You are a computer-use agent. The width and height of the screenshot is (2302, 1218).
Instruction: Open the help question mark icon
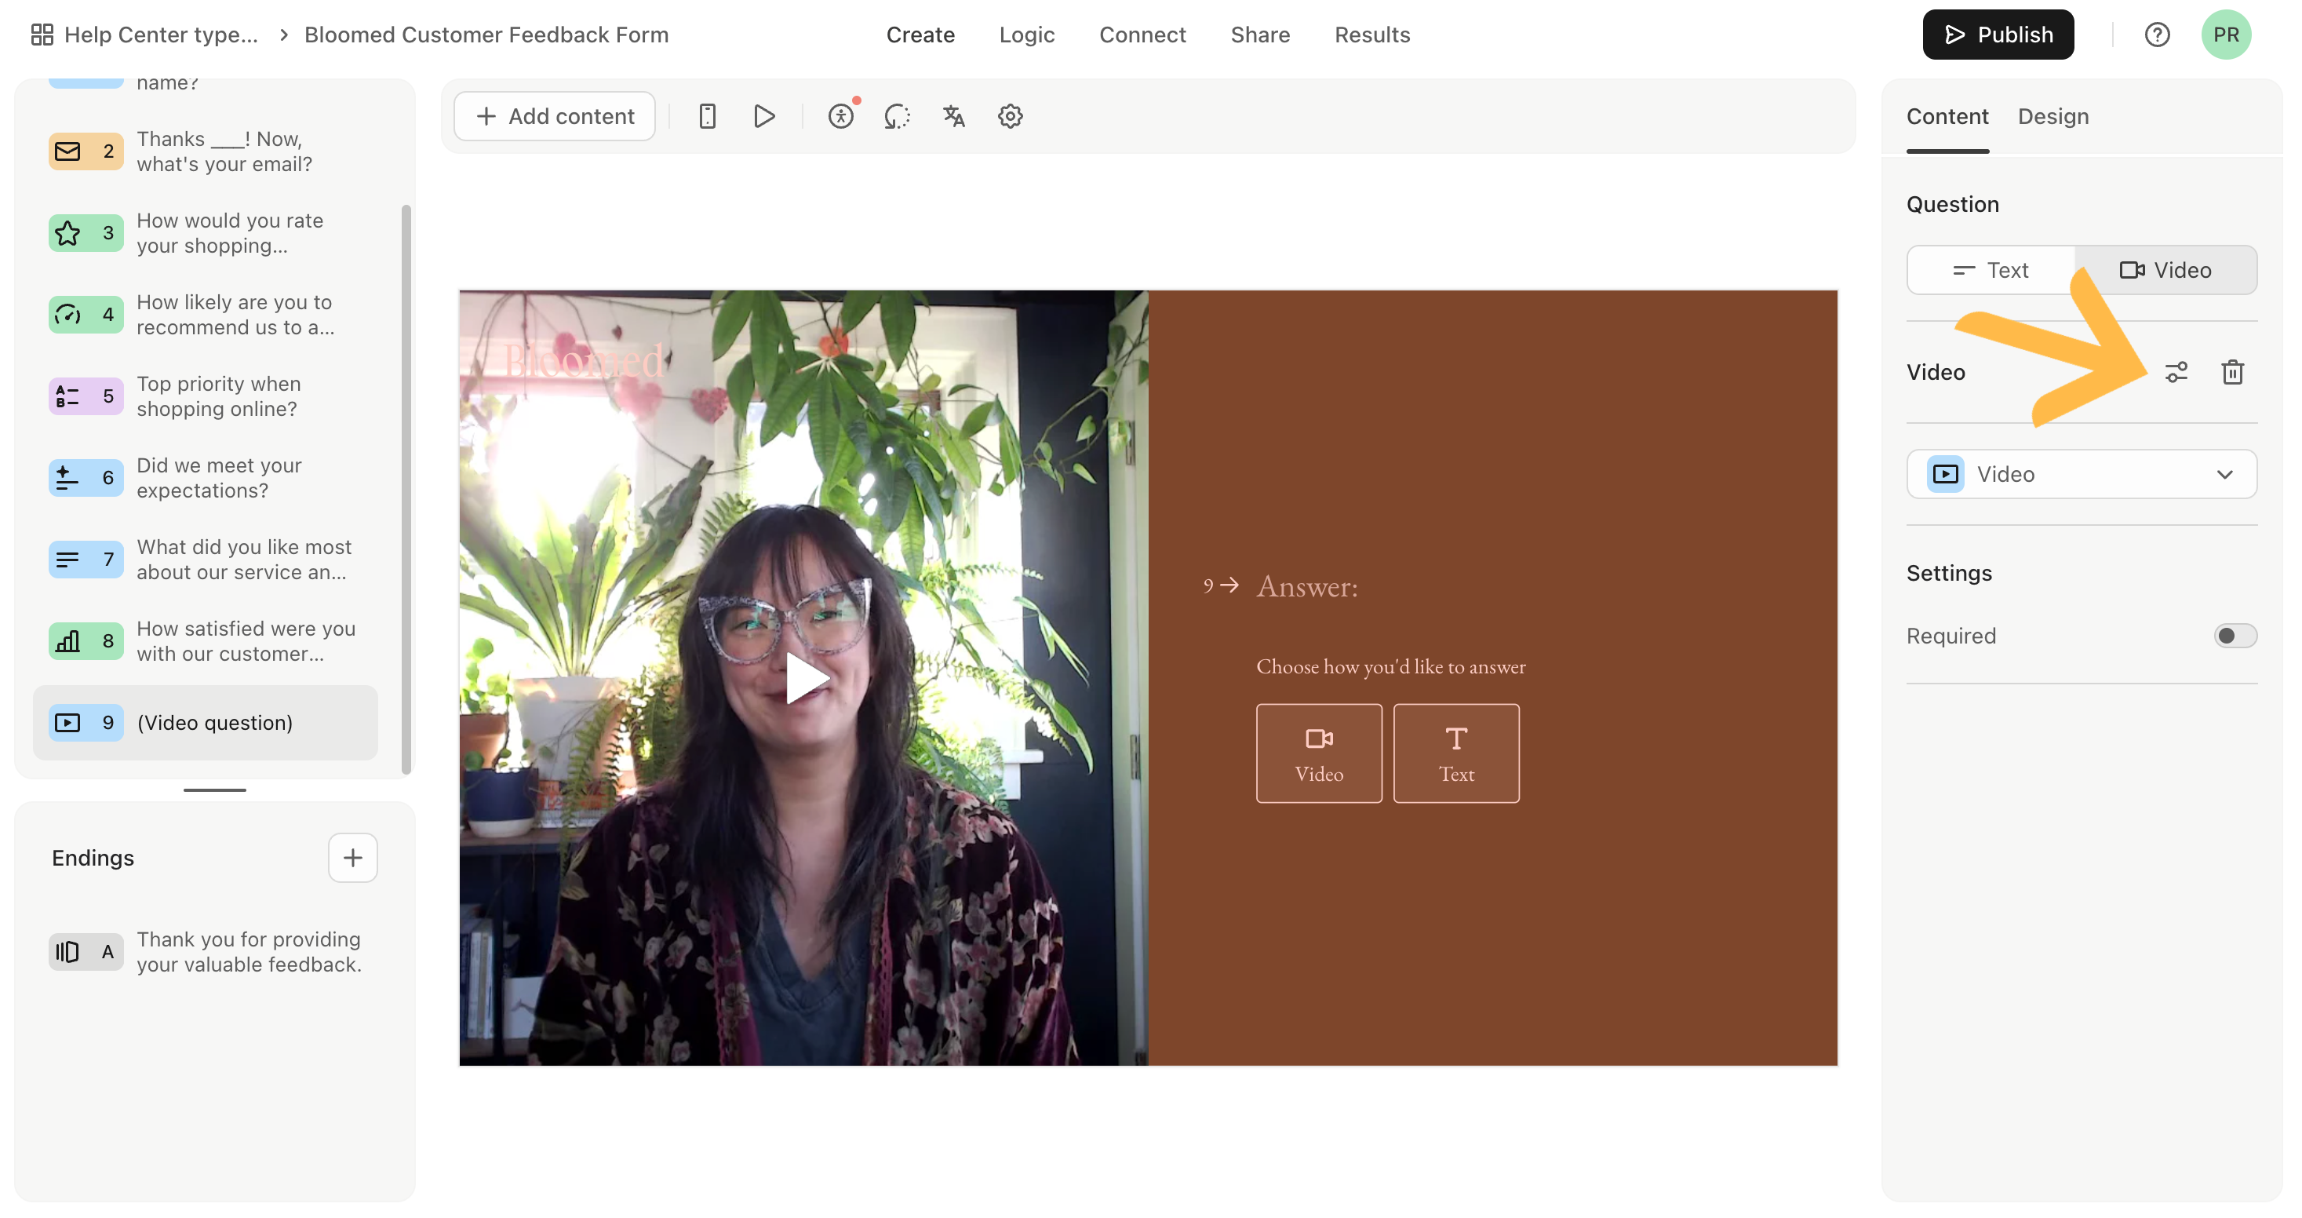[x=2157, y=35]
